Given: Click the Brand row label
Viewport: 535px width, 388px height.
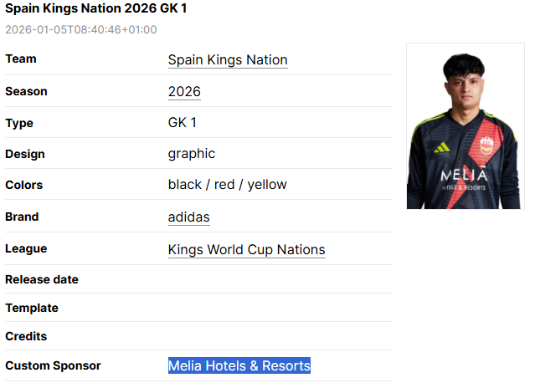Looking at the screenshot, I should pyautogui.click(x=22, y=217).
